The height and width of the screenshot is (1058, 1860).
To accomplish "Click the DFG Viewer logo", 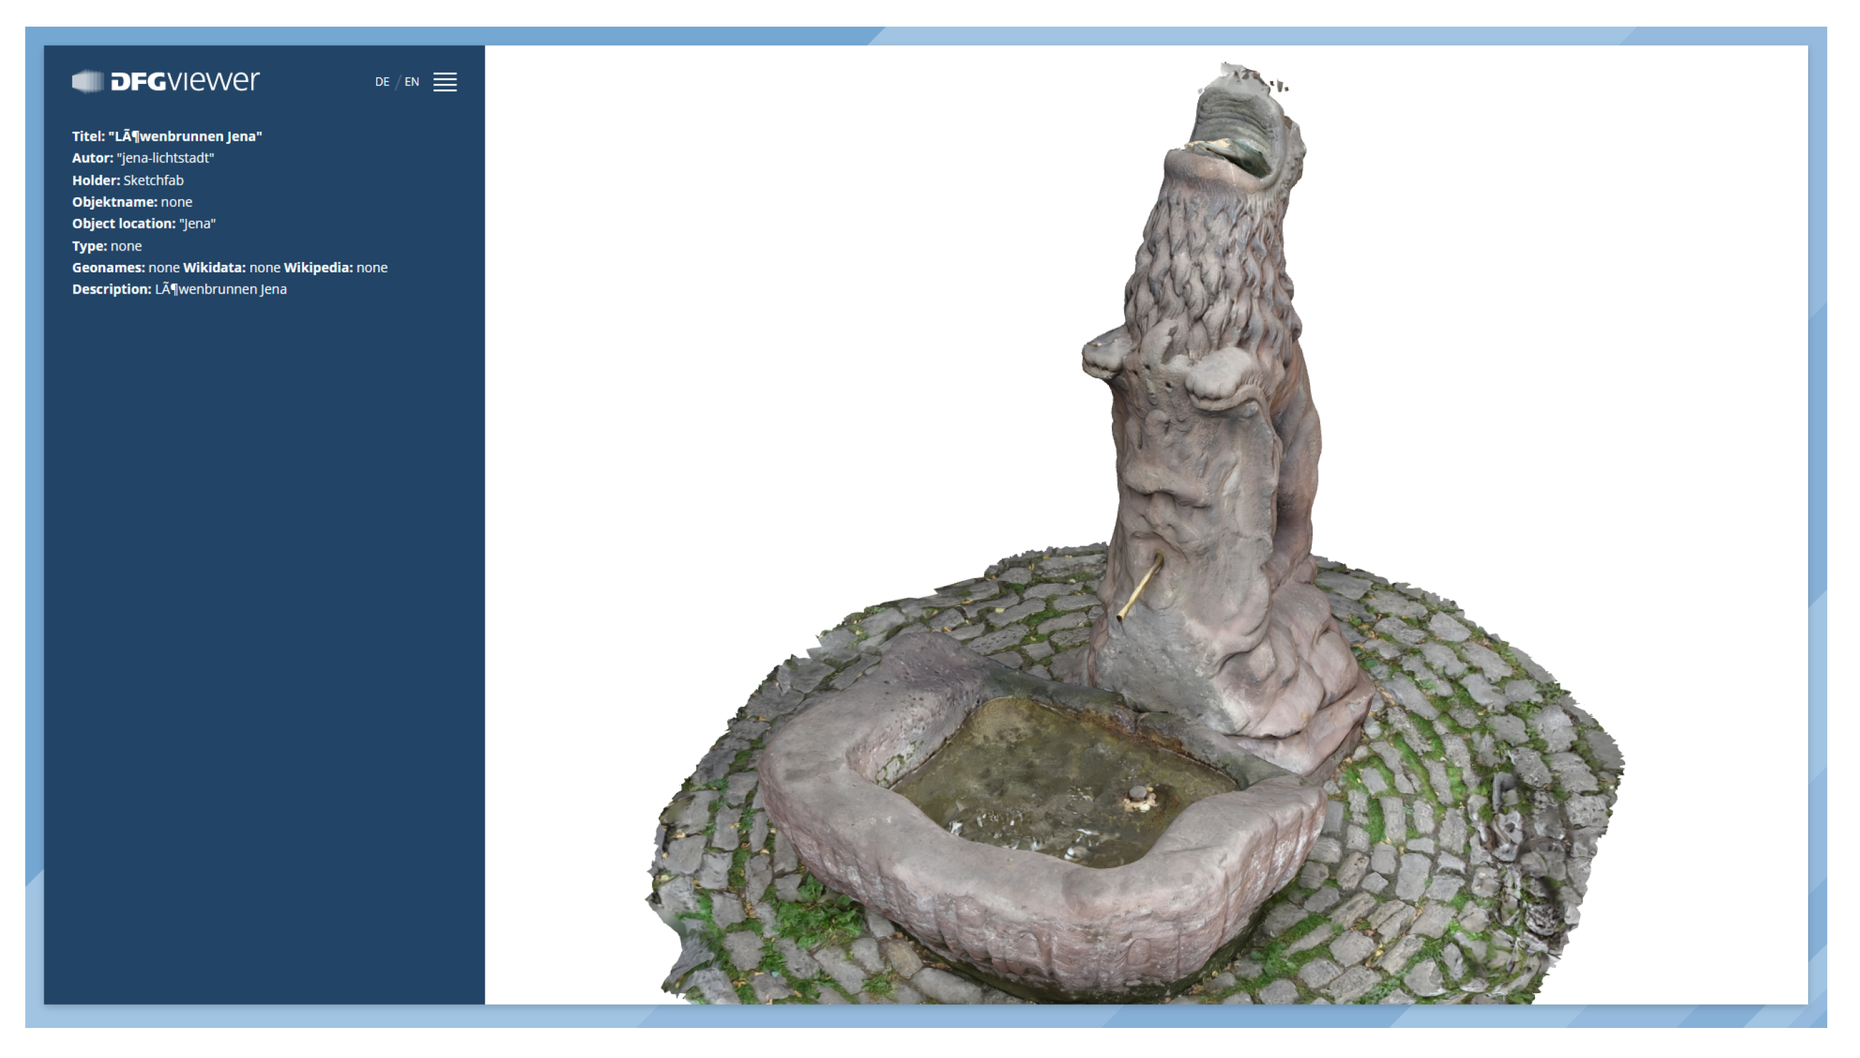I will click(166, 81).
